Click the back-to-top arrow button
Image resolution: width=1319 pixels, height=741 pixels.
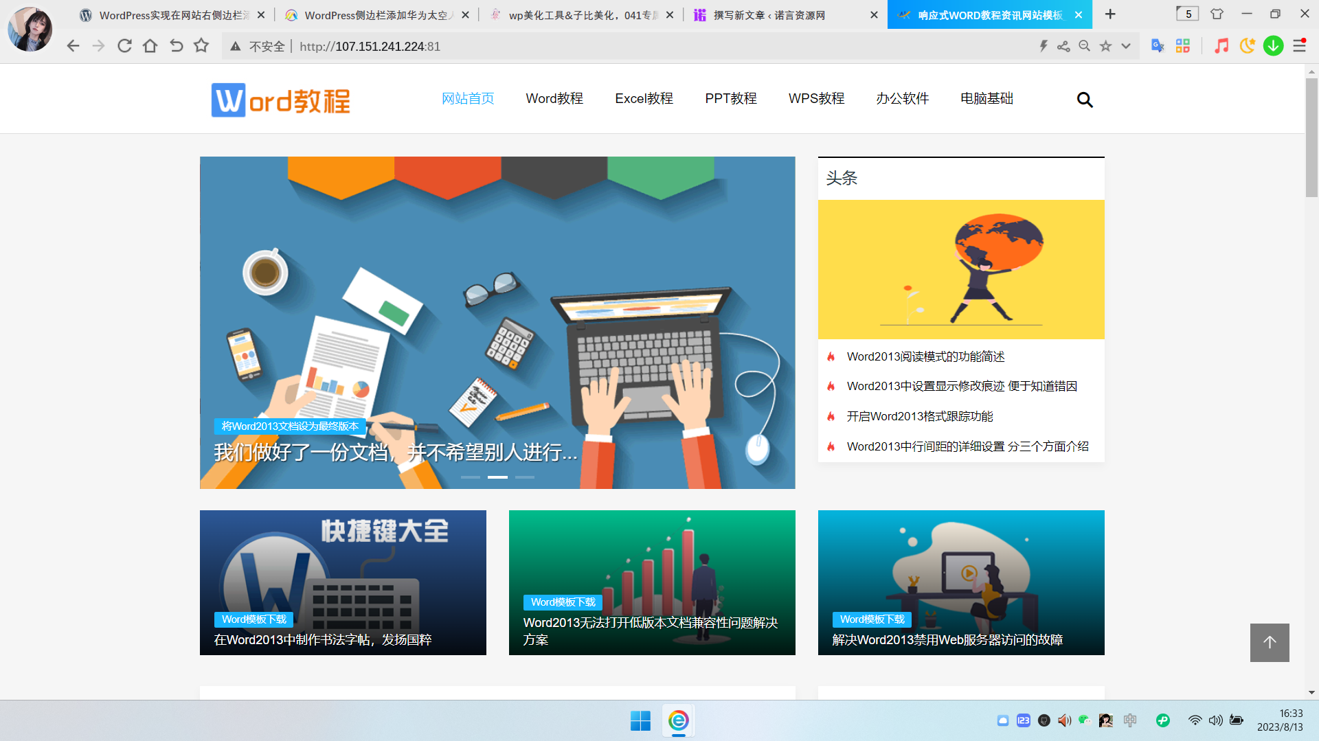(x=1270, y=642)
